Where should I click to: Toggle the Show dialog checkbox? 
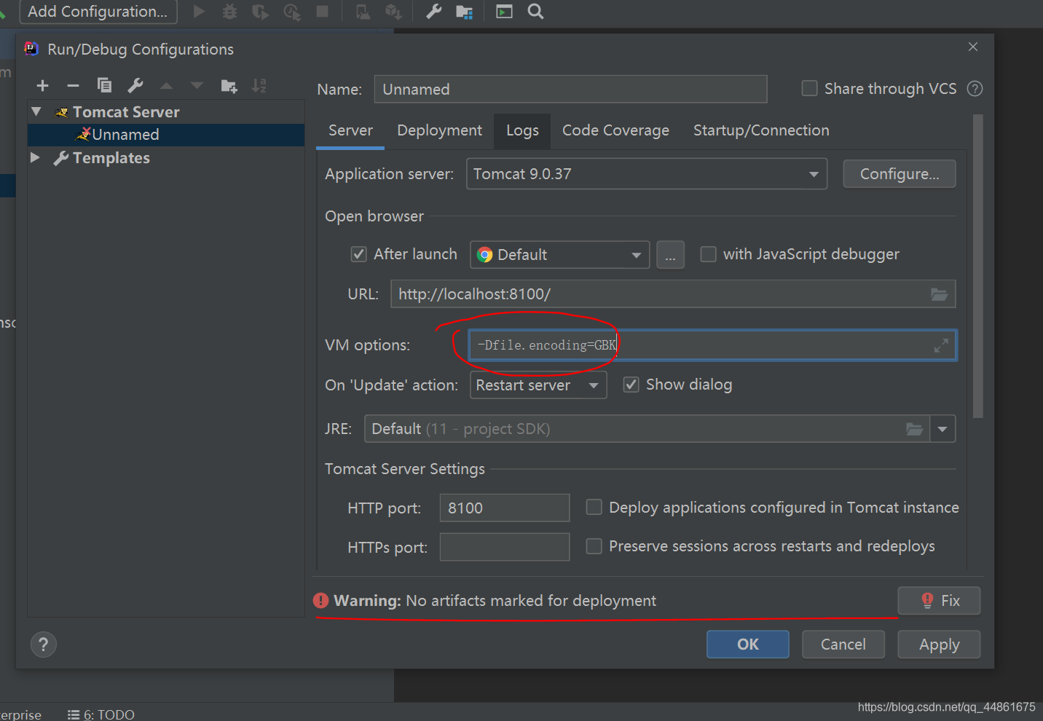coord(631,385)
